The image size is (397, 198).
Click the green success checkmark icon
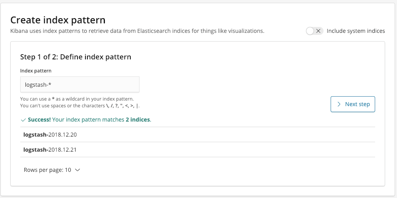(x=23, y=120)
